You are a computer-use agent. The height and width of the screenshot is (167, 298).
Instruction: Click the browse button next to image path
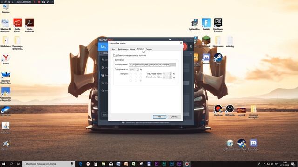click(173, 65)
